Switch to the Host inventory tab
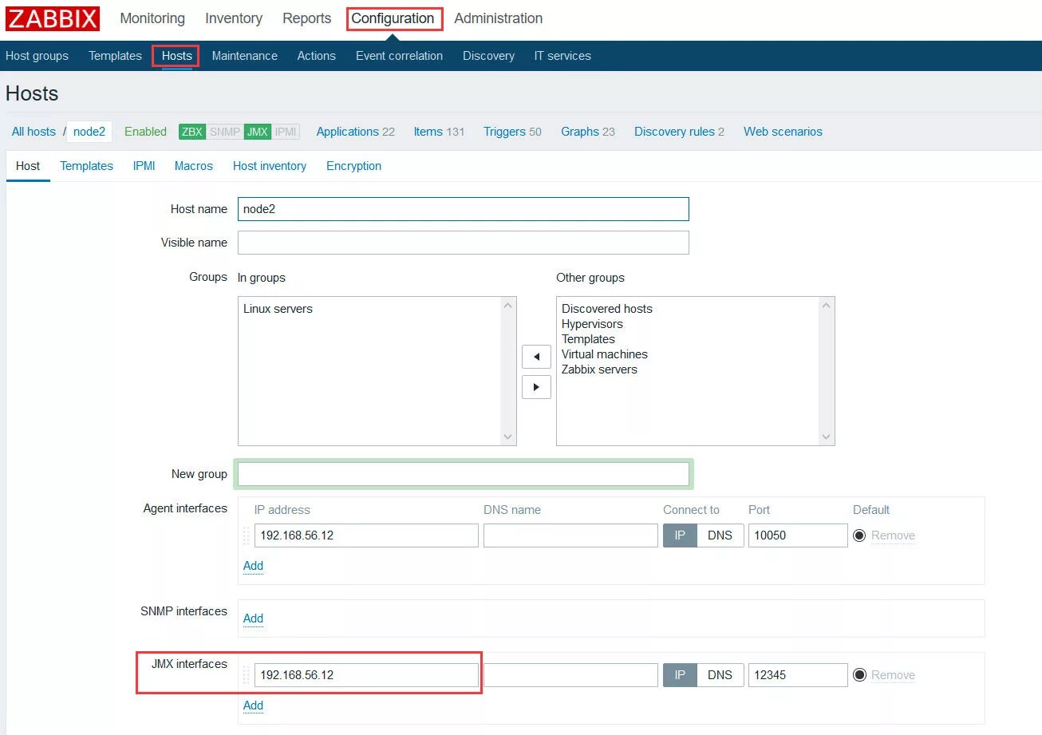This screenshot has width=1042, height=735. (270, 166)
